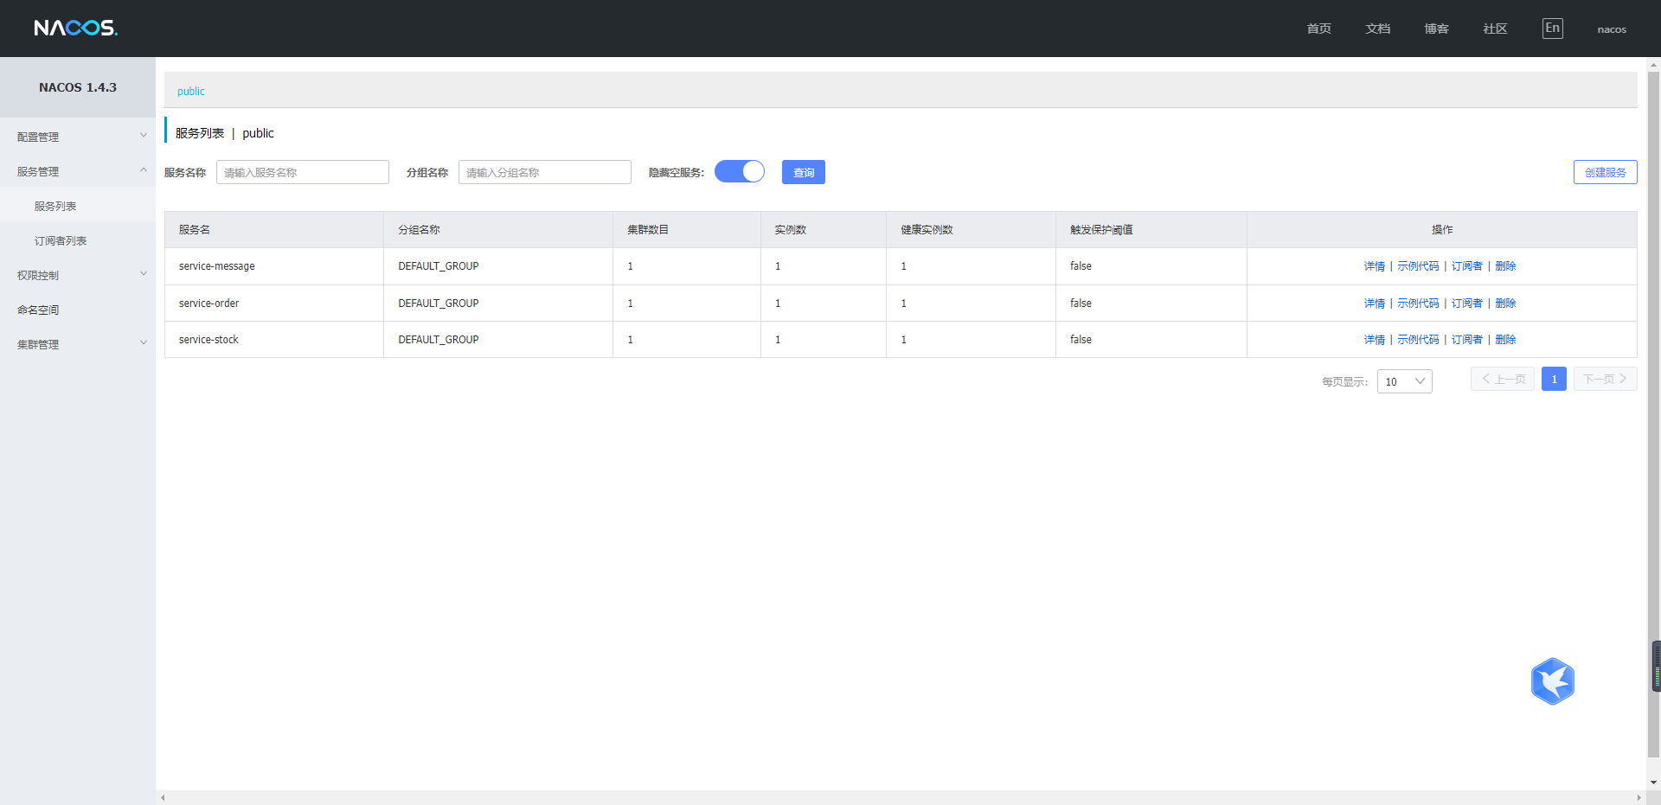Image resolution: width=1661 pixels, height=805 pixels.
Task: Expand the 集群管理 sidebar menu
Action: click(78, 344)
